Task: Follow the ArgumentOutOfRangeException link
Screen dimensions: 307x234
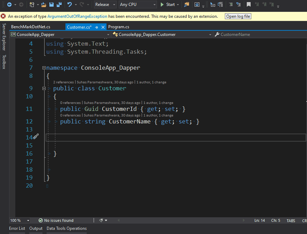Action: (x=77, y=16)
